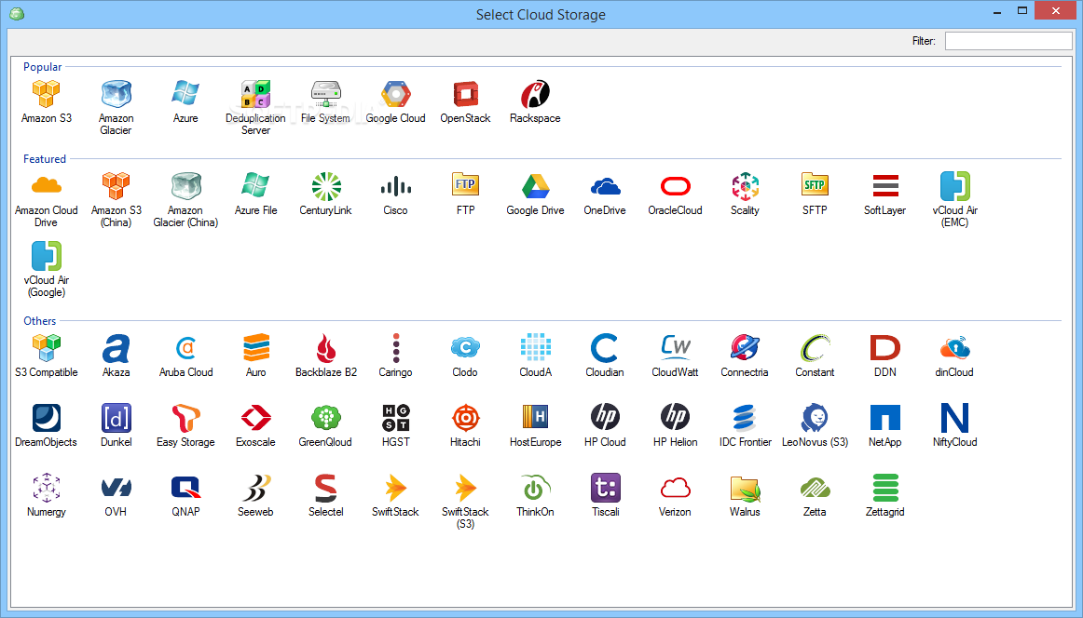This screenshot has width=1083, height=618.
Task: Choose Selectel storage
Action: click(x=325, y=488)
